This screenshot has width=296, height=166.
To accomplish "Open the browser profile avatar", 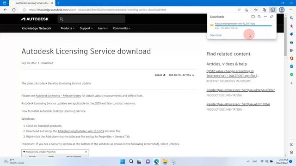I will pos(282,10).
